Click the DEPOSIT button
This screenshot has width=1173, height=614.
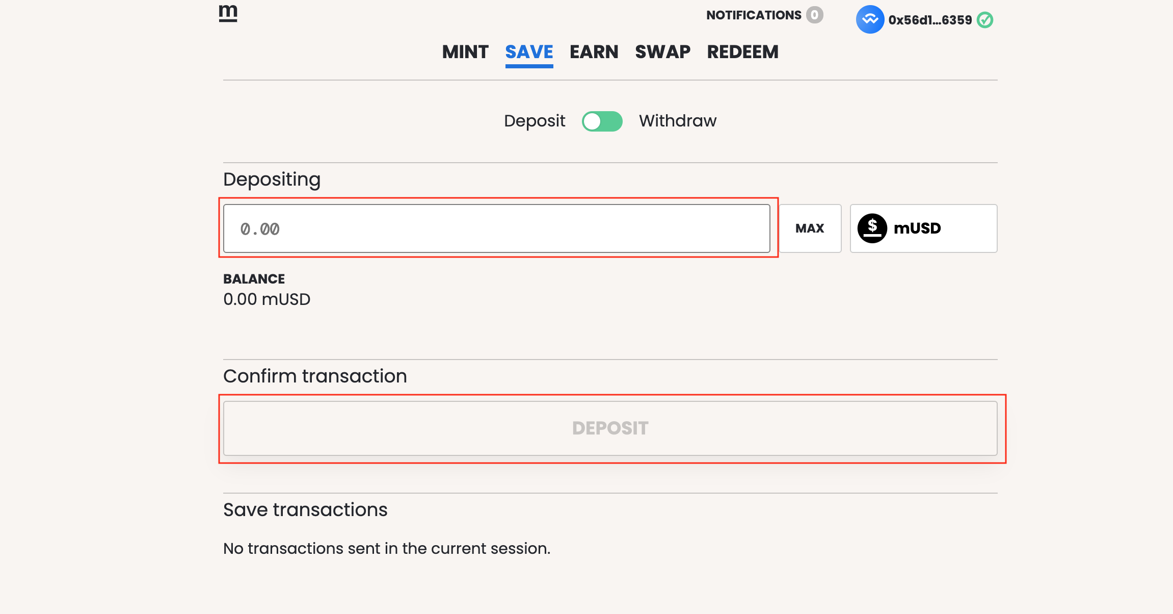tap(610, 428)
